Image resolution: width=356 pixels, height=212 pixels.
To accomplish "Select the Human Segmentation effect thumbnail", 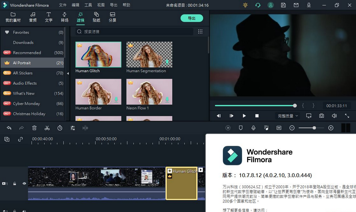I will pos(149,54).
